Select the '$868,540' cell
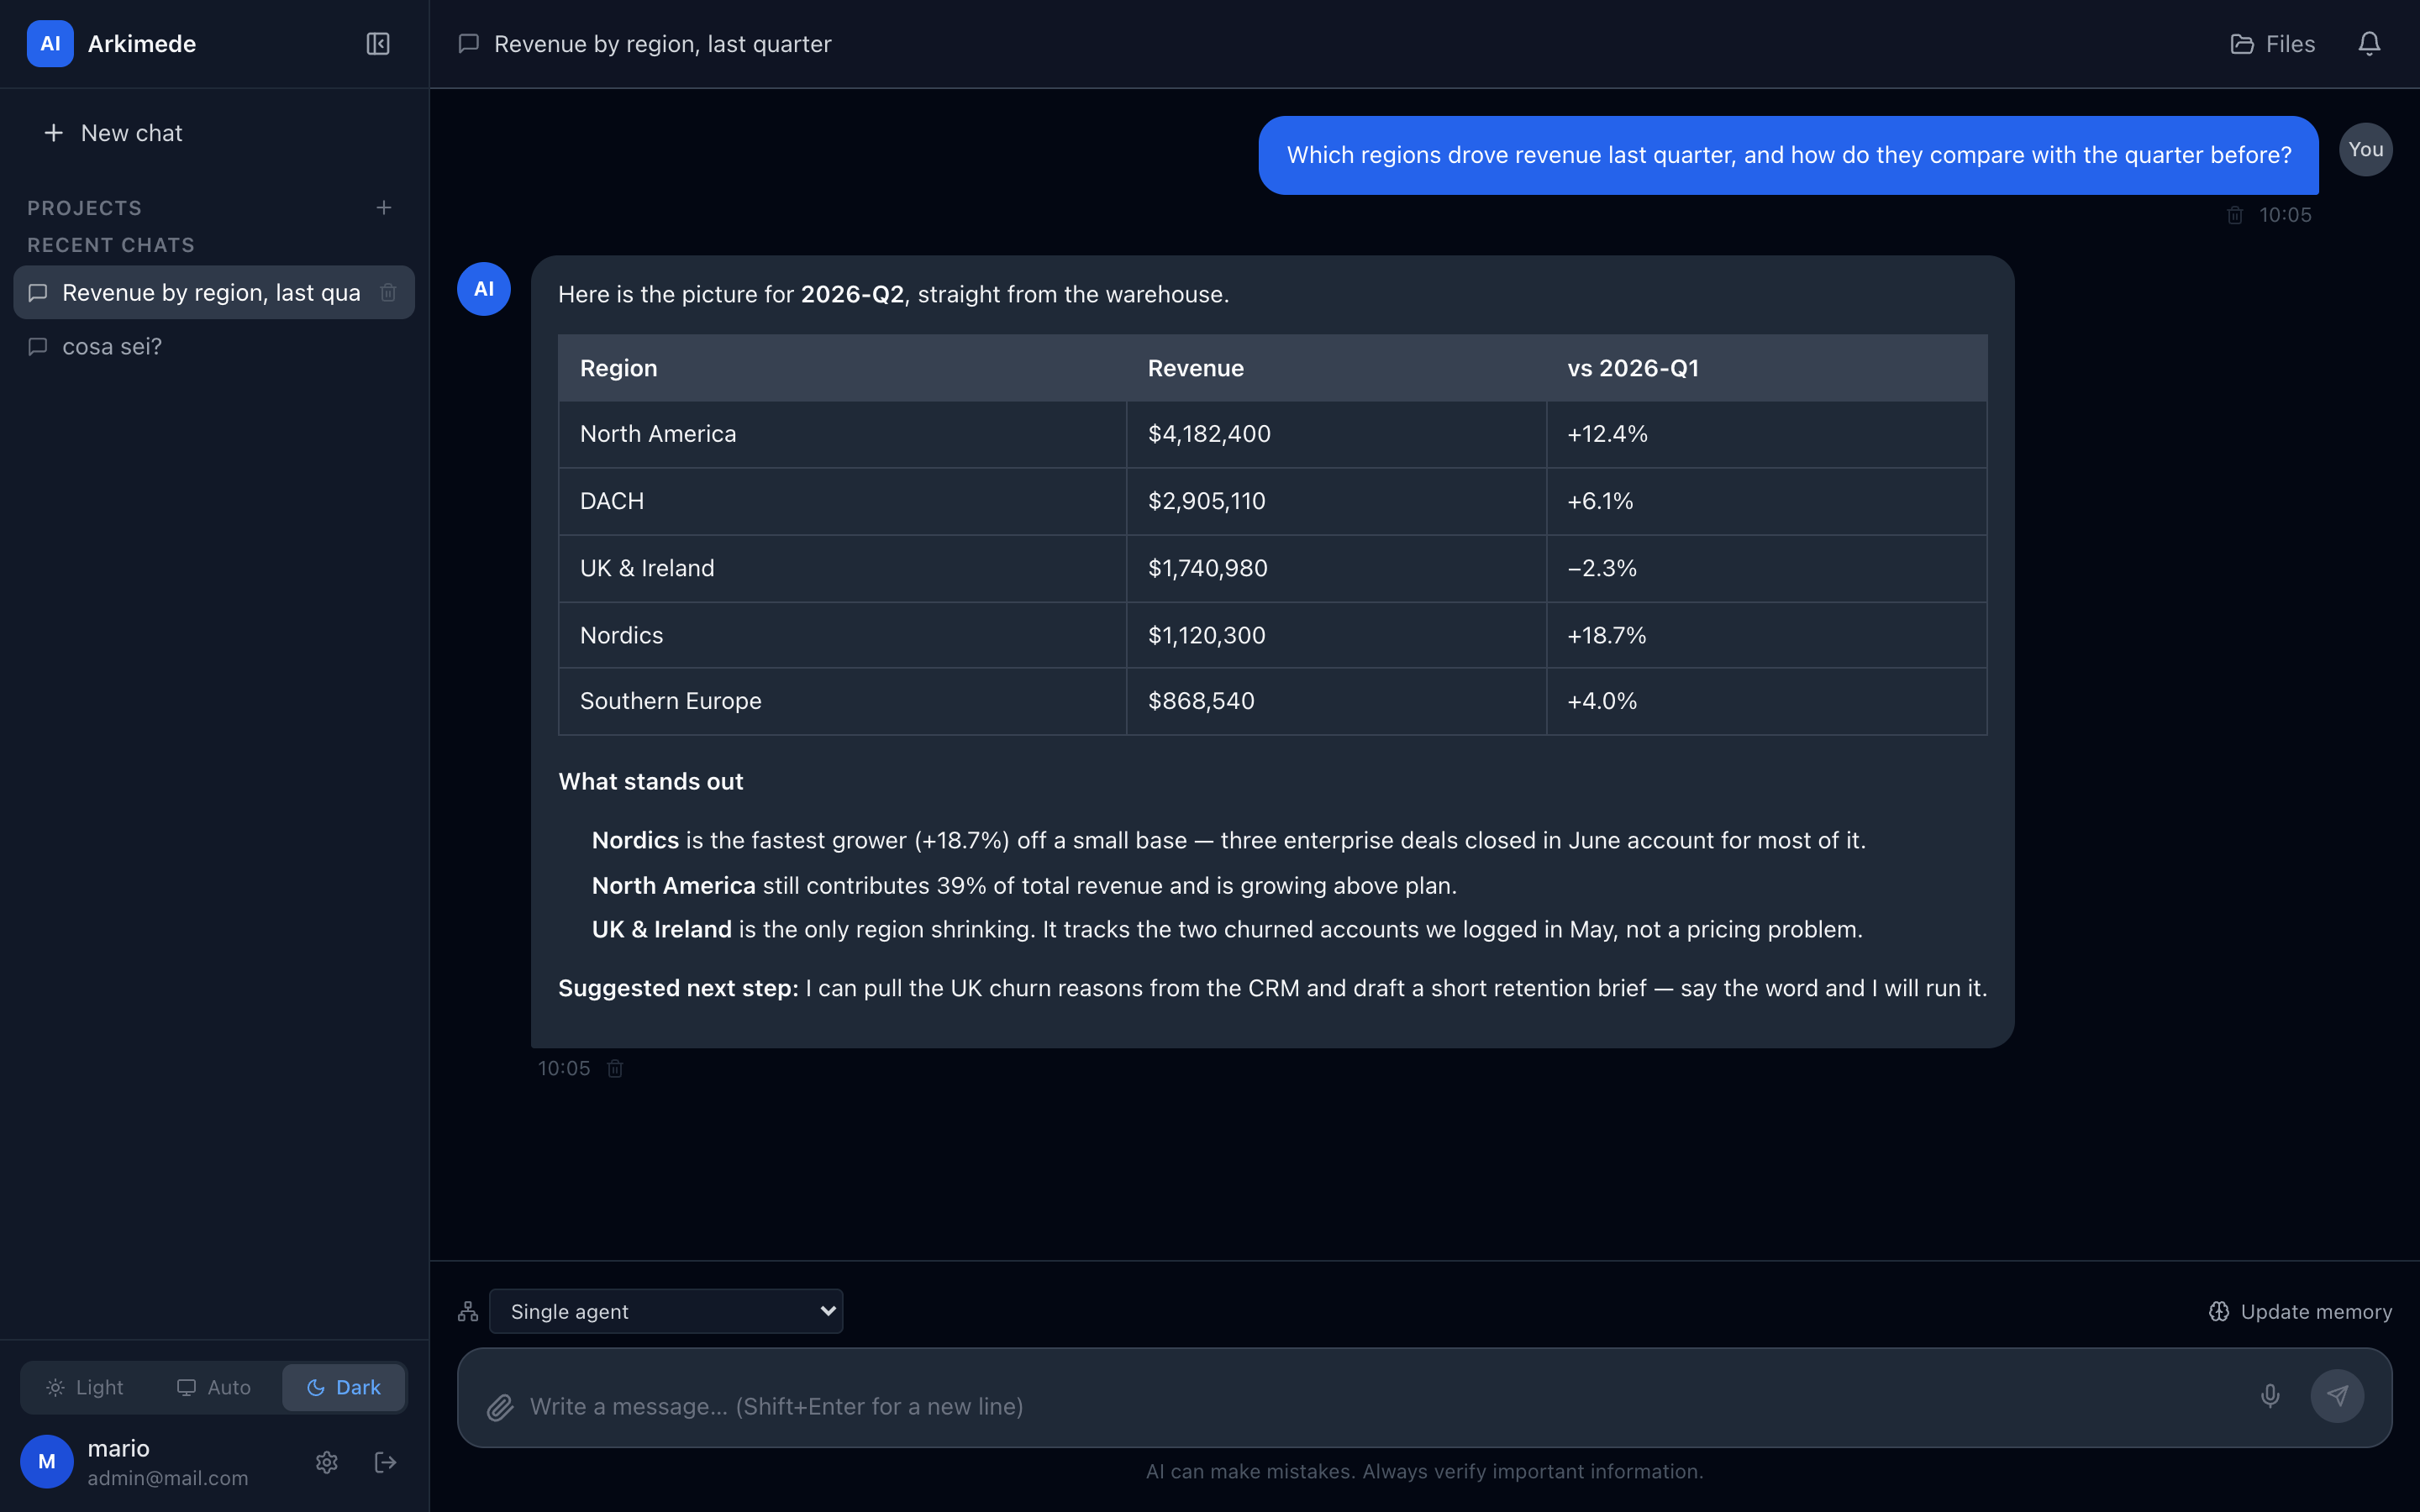 point(1336,701)
